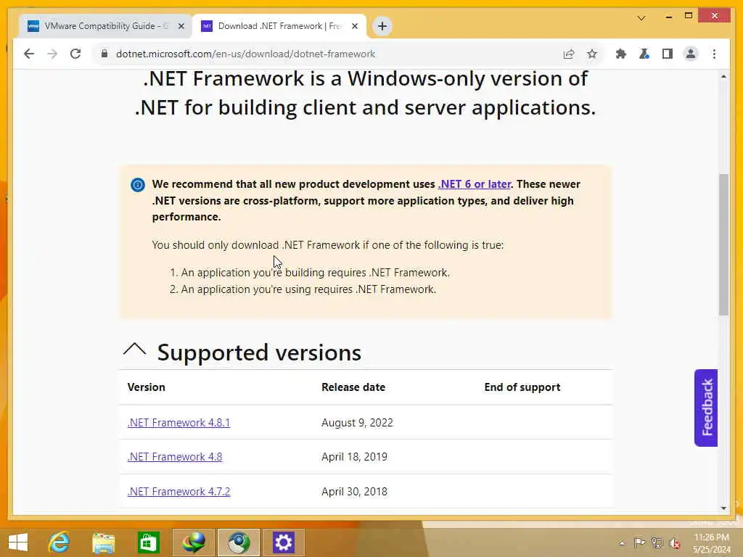The width and height of the screenshot is (743, 557).
Task: Share this page via share icon
Action: click(569, 54)
